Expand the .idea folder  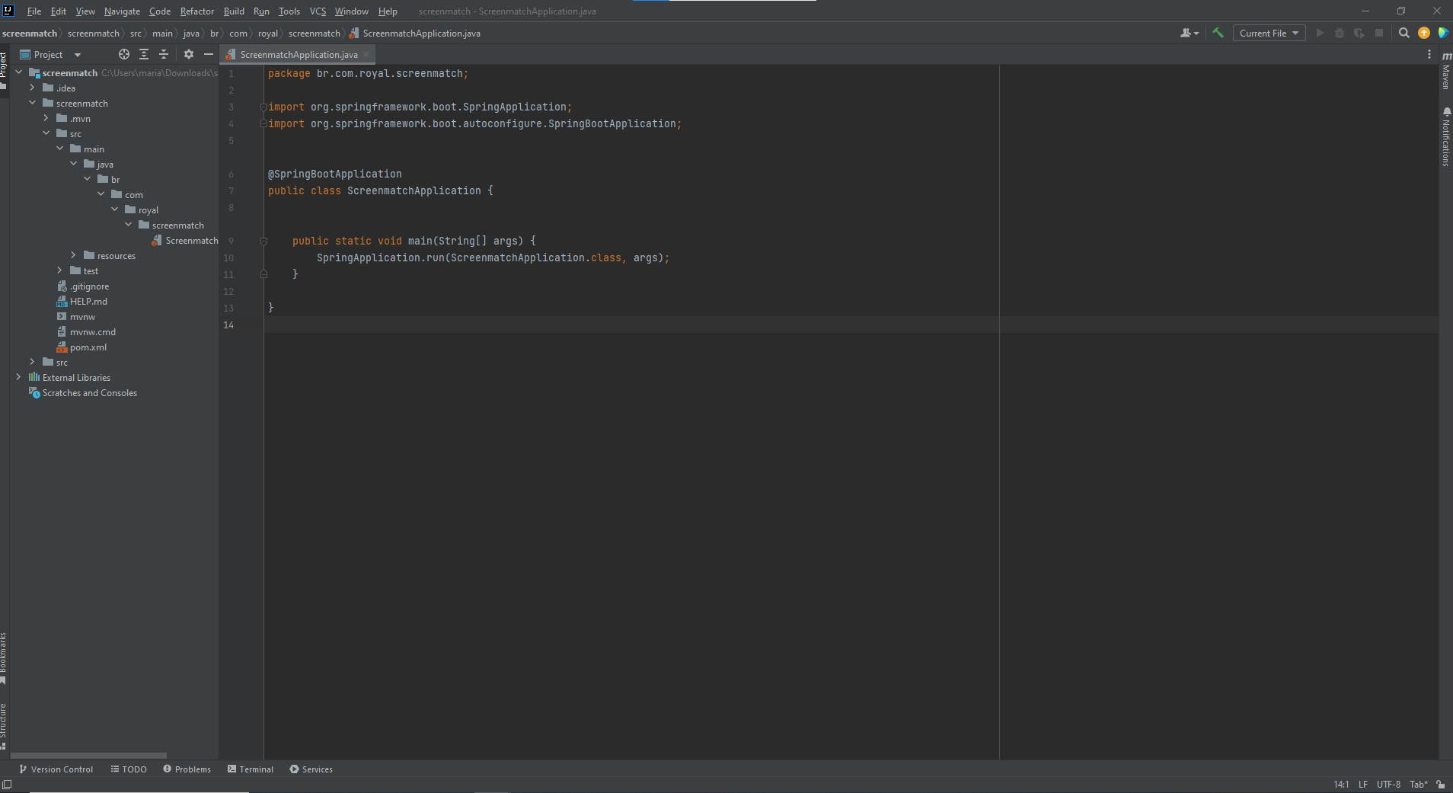click(x=33, y=88)
